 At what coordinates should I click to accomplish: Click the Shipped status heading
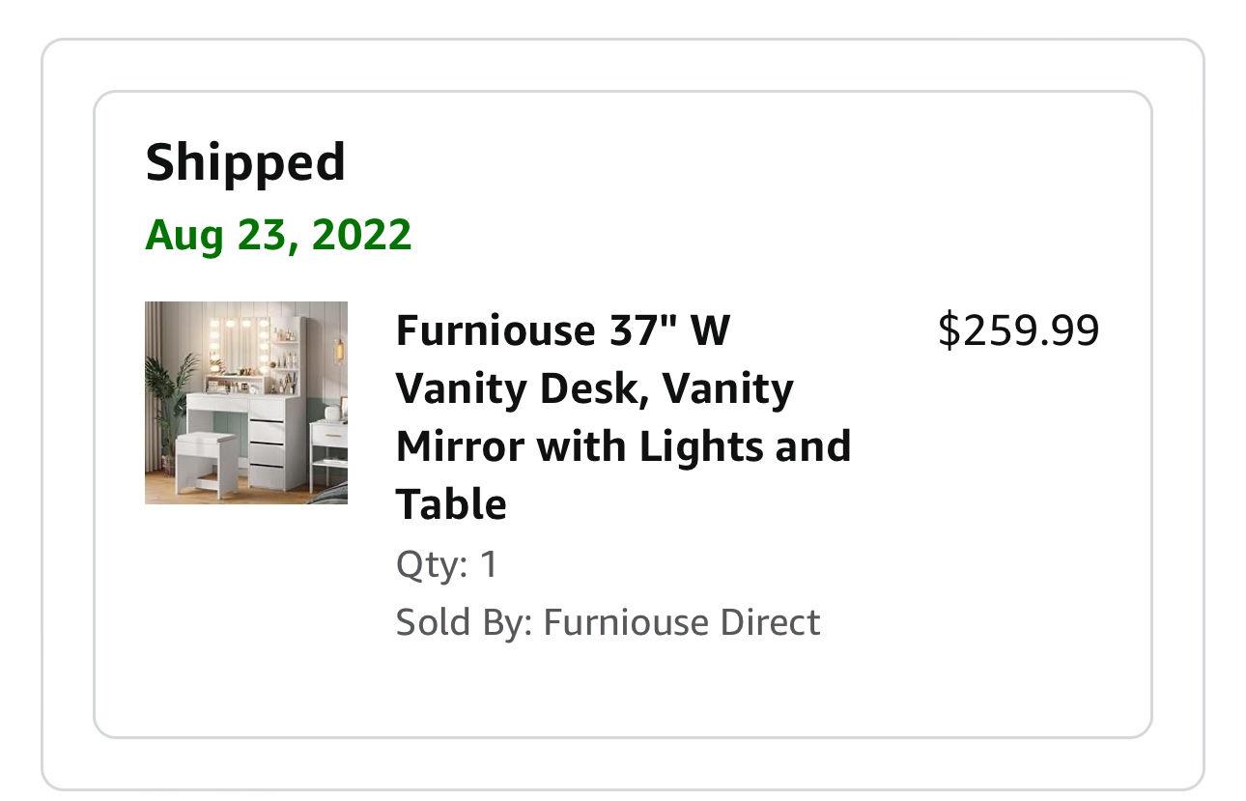(x=245, y=162)
